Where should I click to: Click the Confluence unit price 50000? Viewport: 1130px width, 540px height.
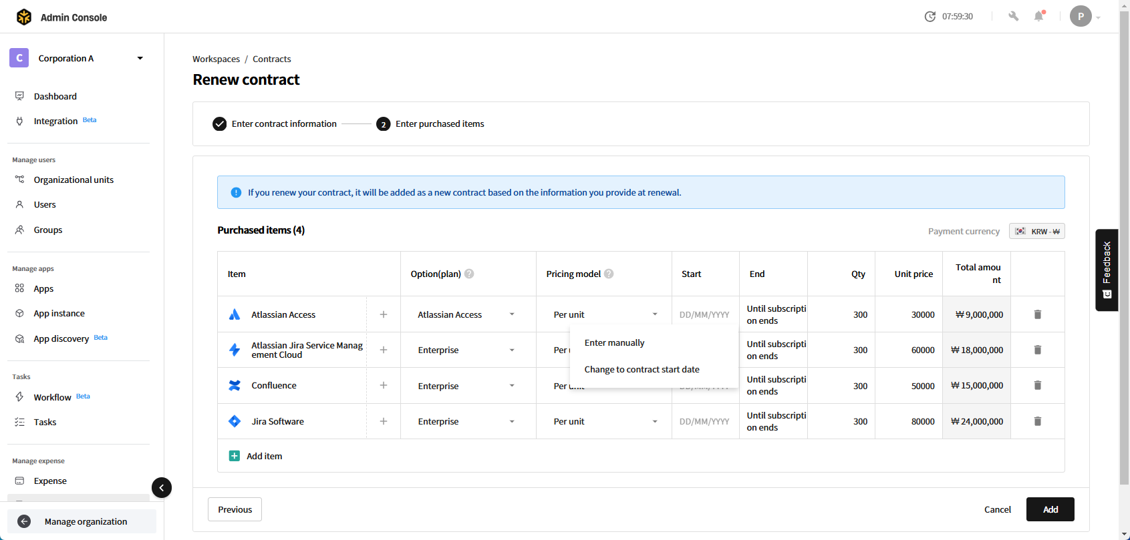click(x=923, y=386)
